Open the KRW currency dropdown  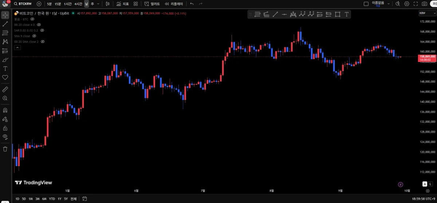(427, 13)
